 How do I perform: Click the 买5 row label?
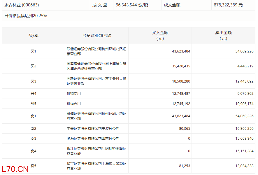click(33, 104)
